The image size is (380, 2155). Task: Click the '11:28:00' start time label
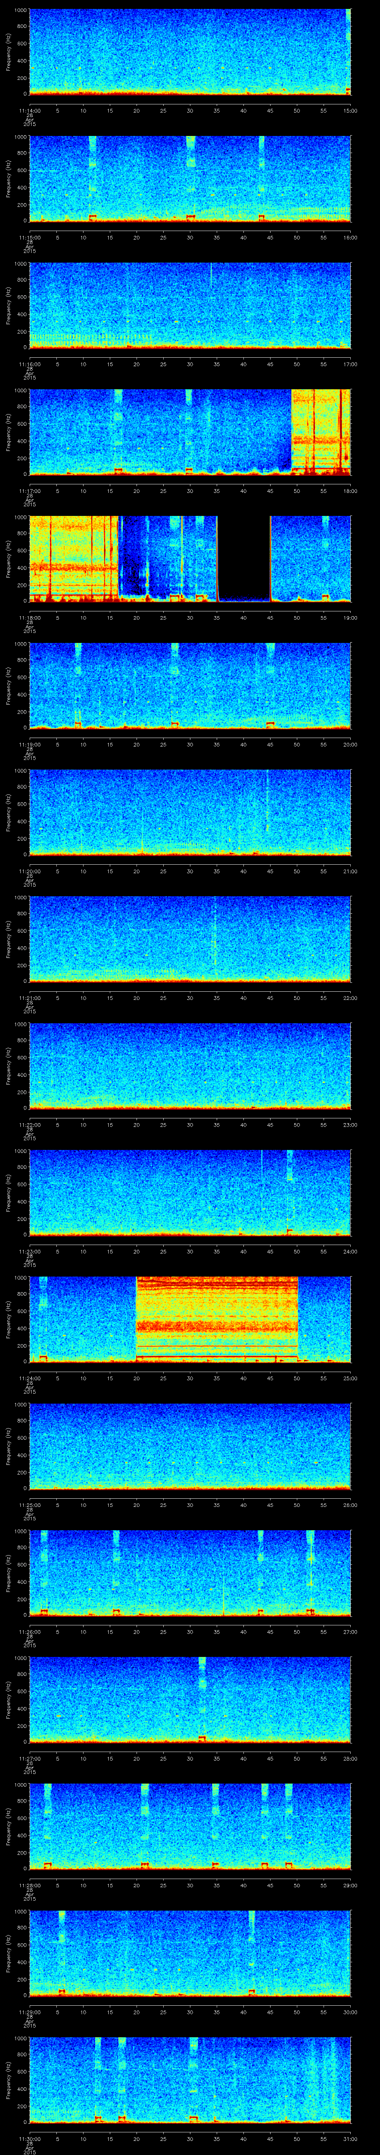point(29,1885)
